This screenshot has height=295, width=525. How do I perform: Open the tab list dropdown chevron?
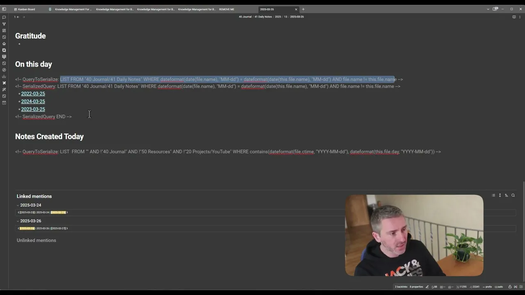click(x=488, y=9)
